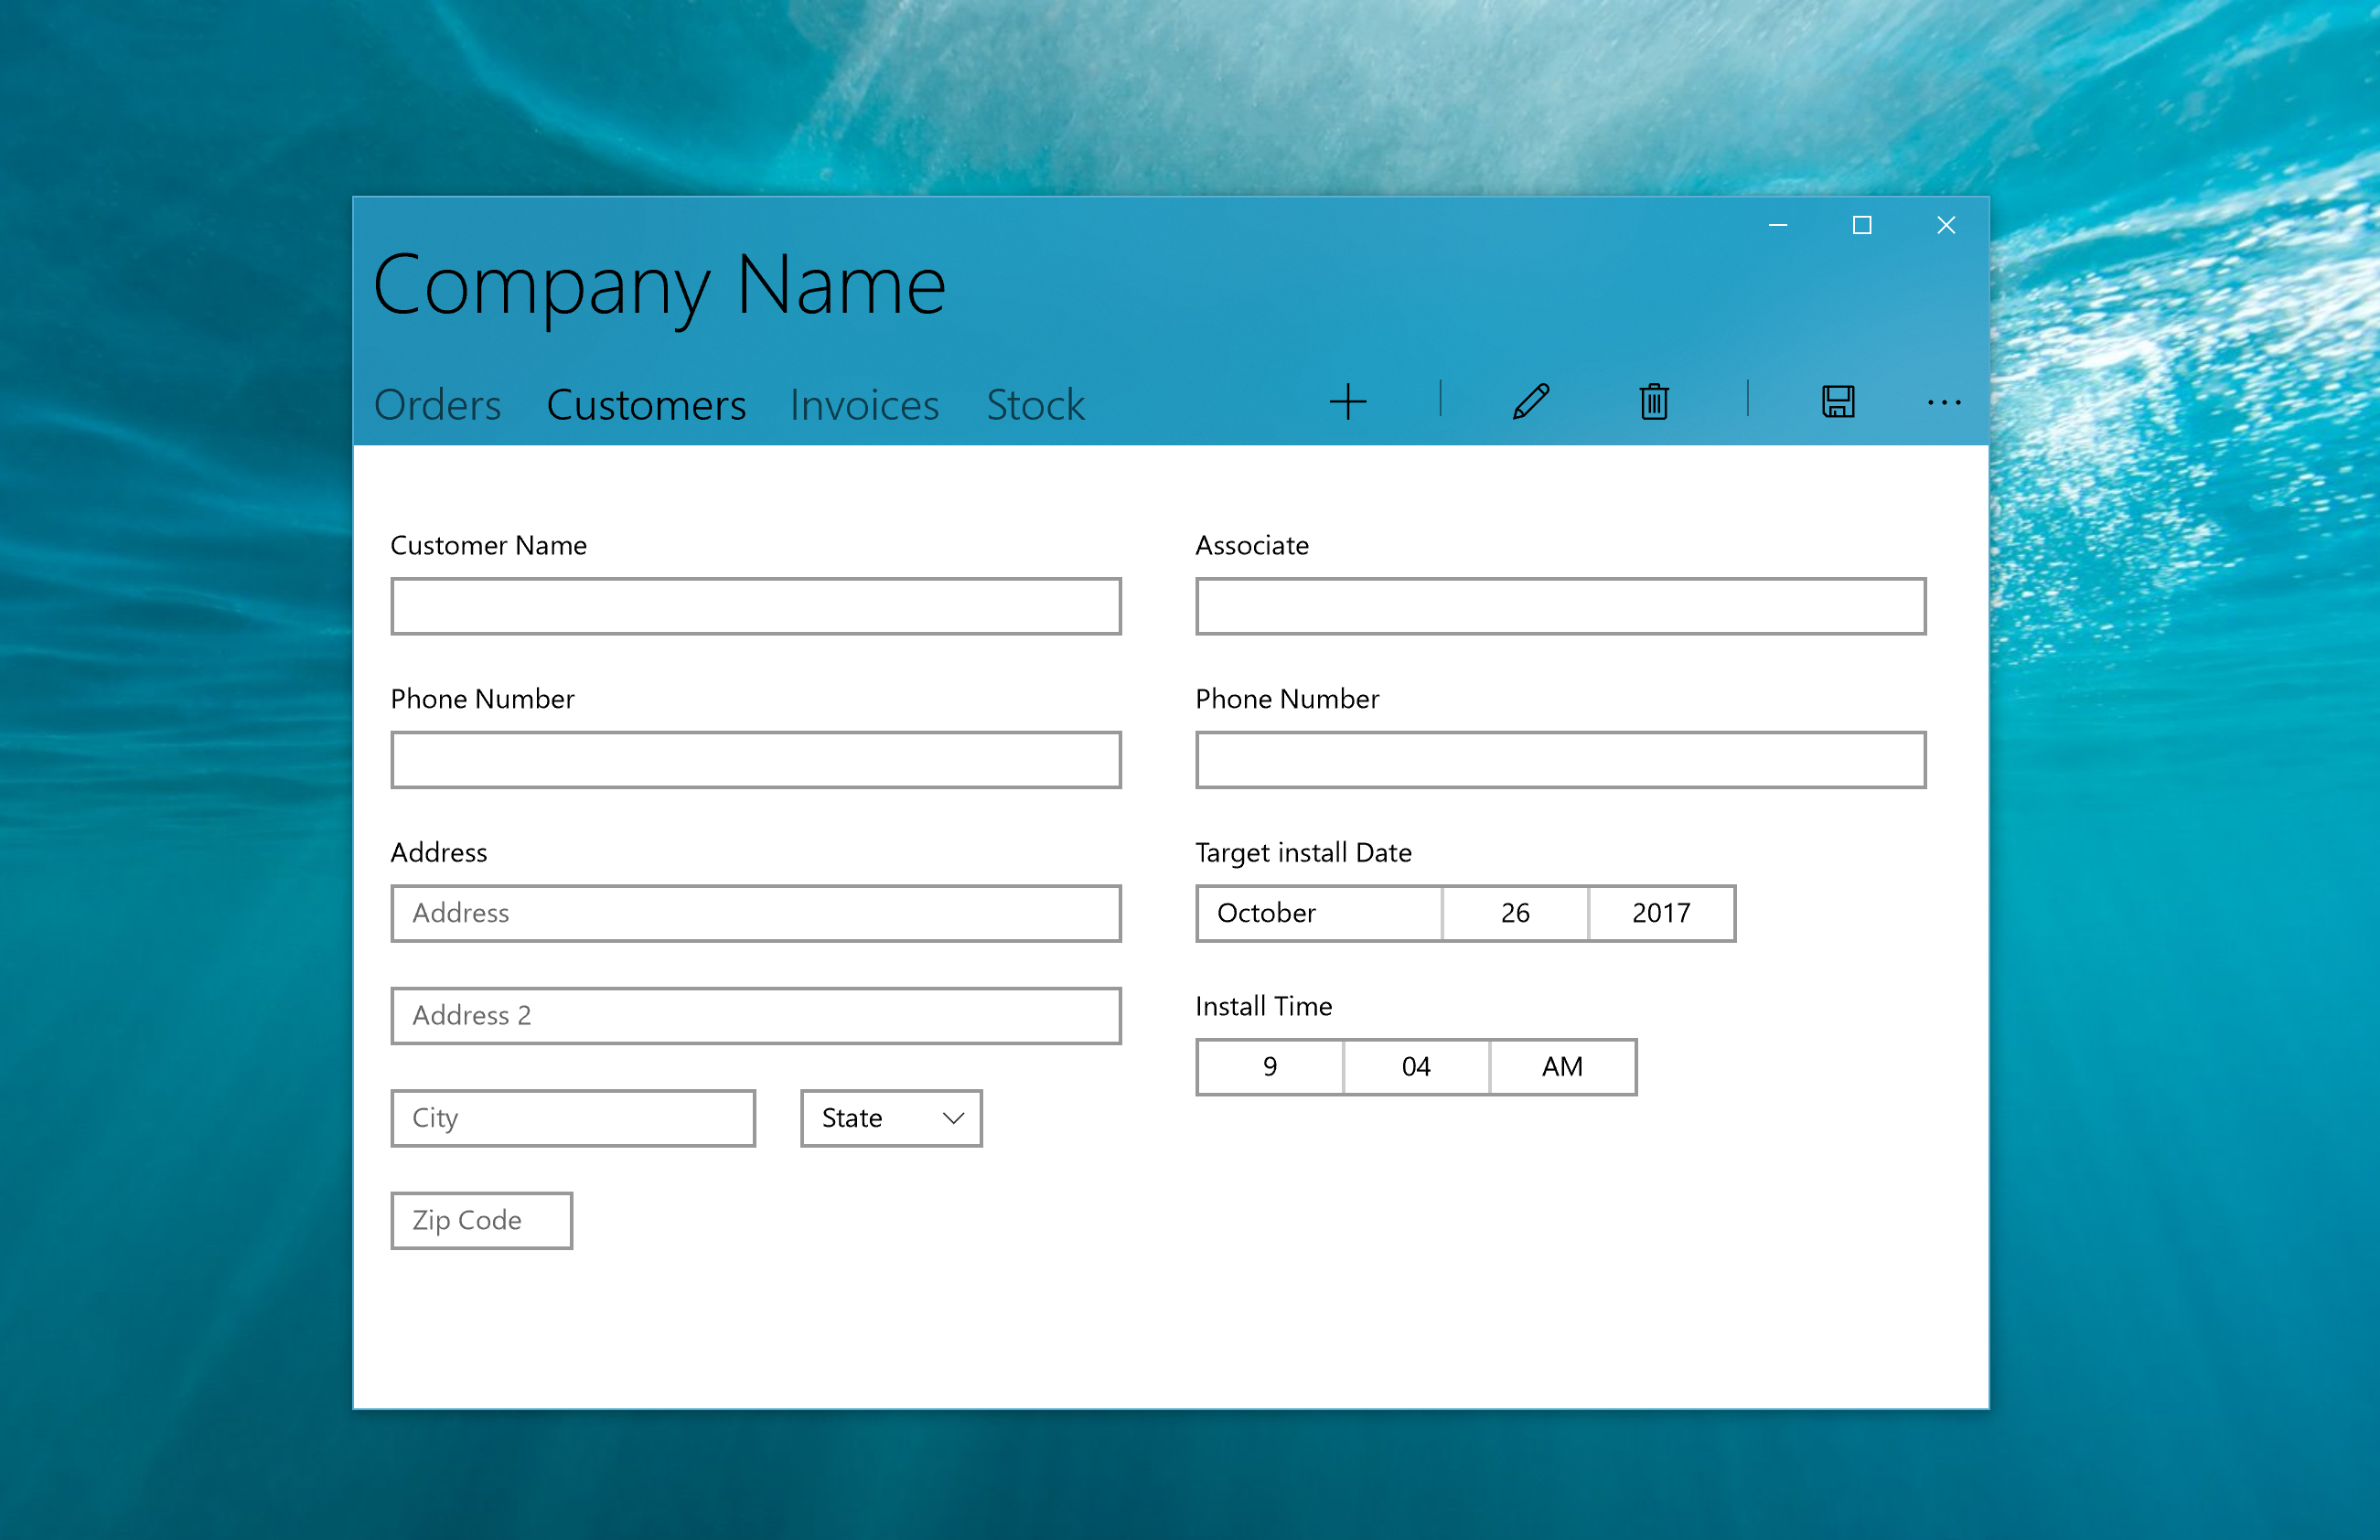Click the Add New Record icon
The image size is (2380, 1540).
click(1353, 402)
